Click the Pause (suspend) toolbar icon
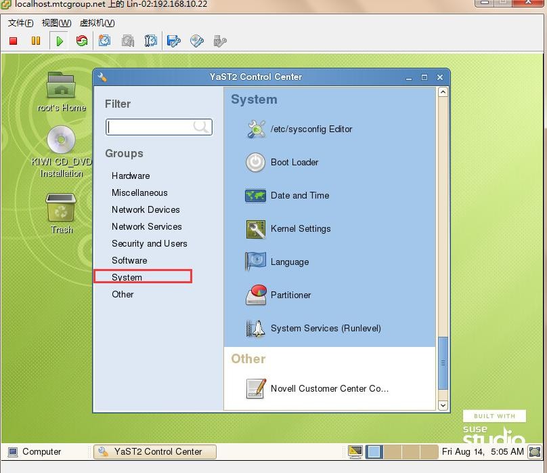This screenshot has height=473, width=547. [x=36, y=41]
